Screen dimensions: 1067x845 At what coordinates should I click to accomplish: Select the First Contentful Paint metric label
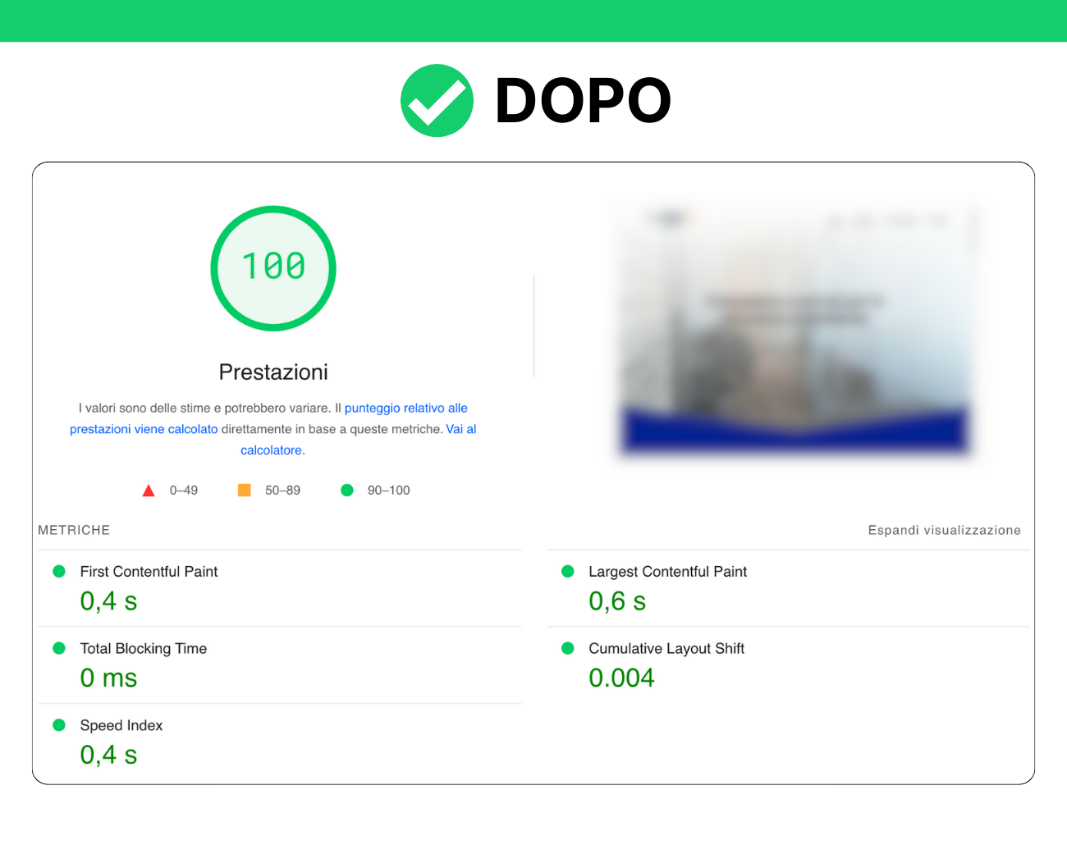(149, 571)
